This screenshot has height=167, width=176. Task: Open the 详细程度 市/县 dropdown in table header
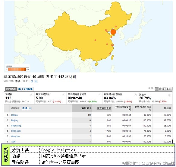(27, 108)
